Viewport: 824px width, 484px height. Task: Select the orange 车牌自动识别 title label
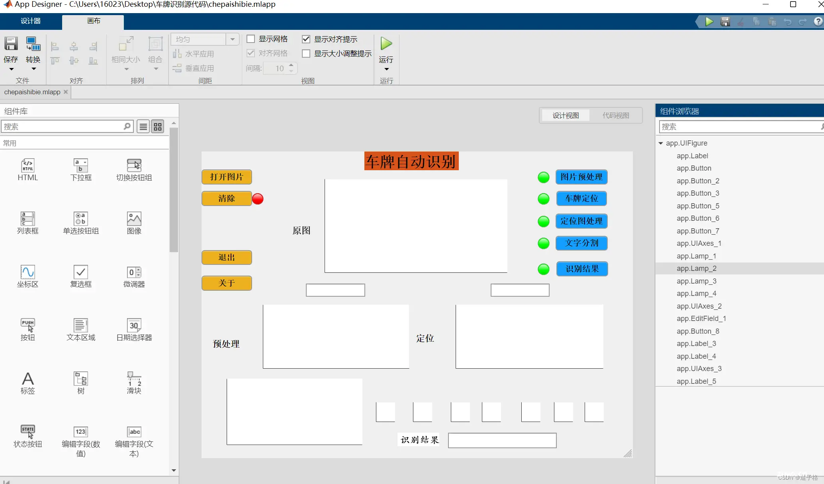tap(411, 161)
